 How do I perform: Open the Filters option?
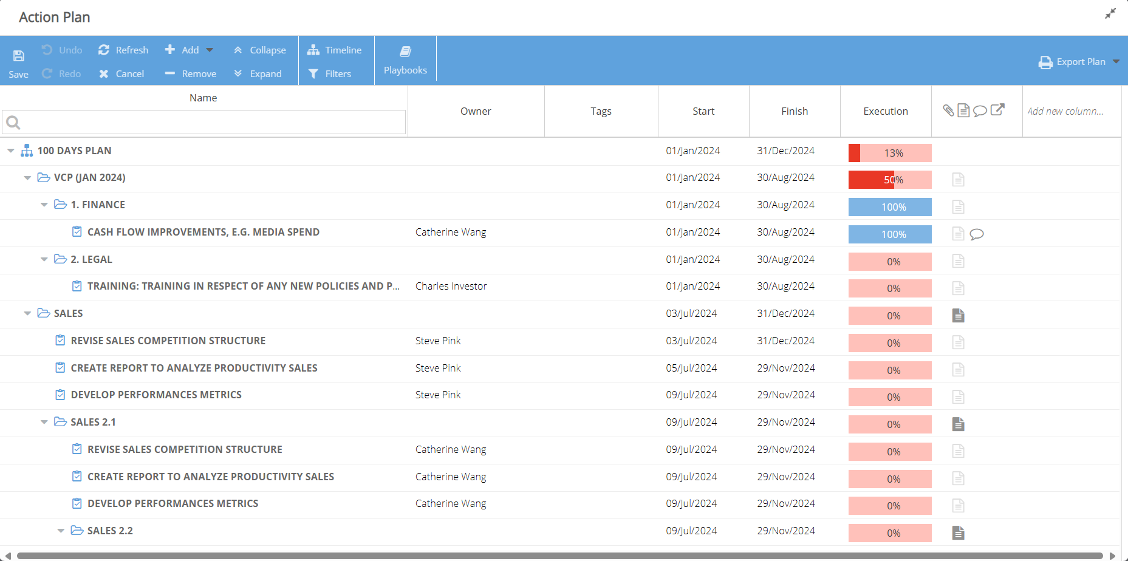[330, 73]
